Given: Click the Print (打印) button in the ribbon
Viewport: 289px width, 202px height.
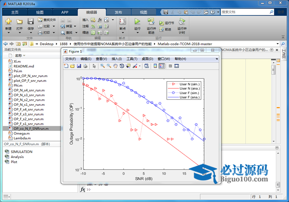Looking at the screenshot, I should point(44,33).
